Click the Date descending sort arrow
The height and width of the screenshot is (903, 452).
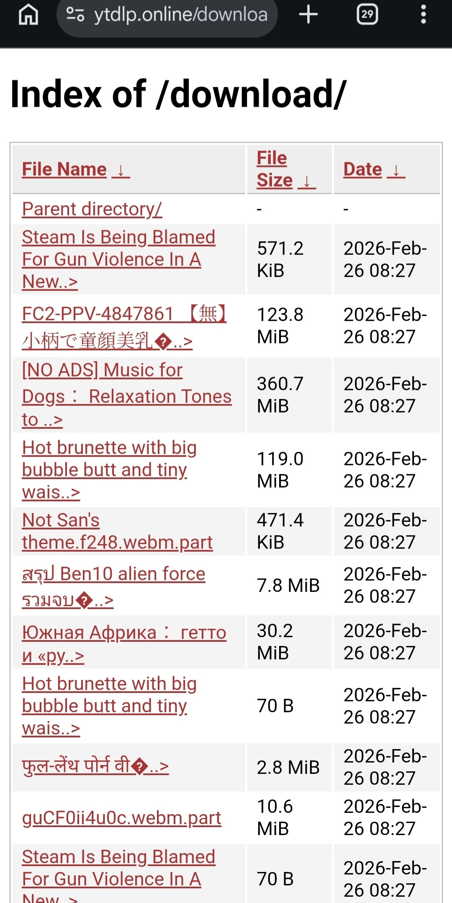click(x=396, y=170)
